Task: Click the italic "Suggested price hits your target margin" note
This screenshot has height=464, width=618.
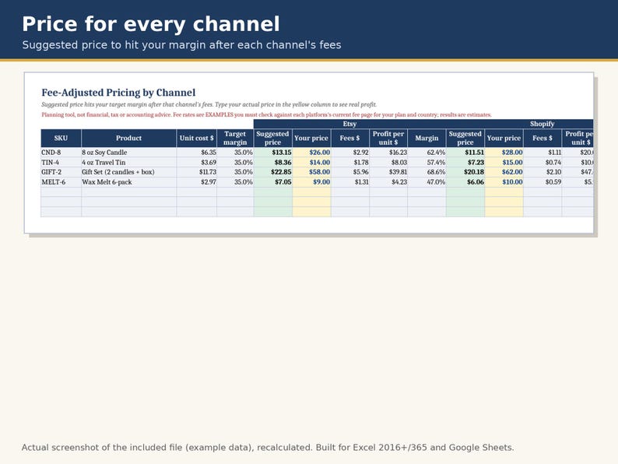Action: 209,104
